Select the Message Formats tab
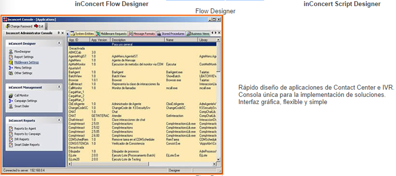Image resolution: width=396 pixels, height=176 pixels. [x=142, y=34]
